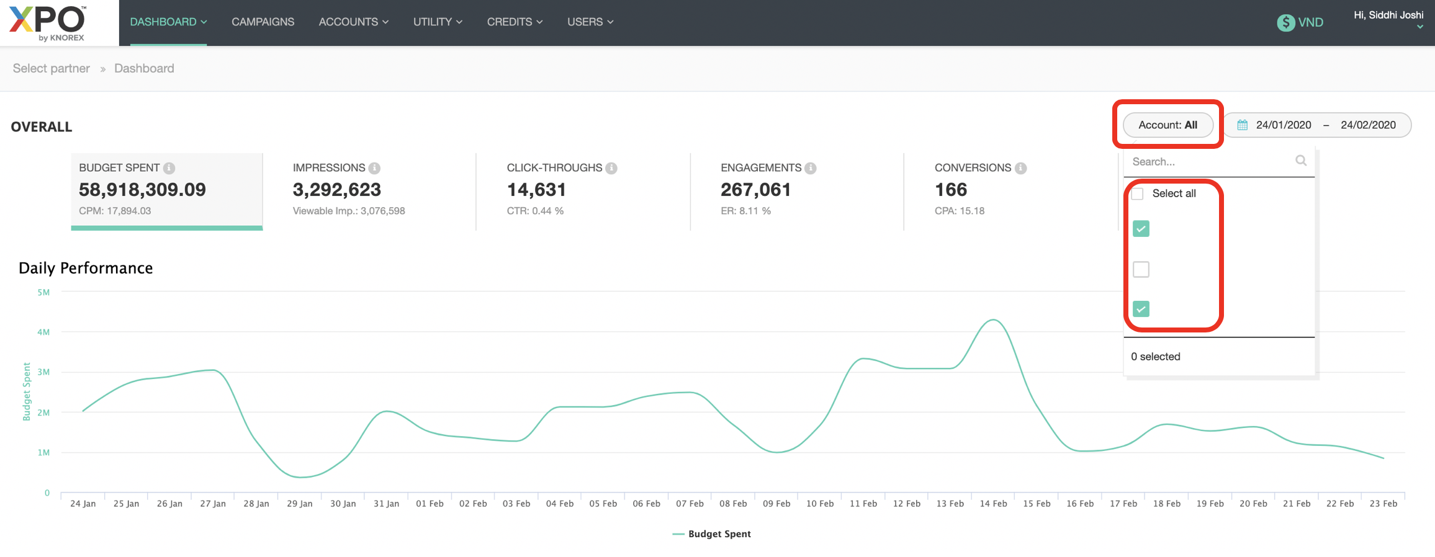Click the Click-Throughs info icon
This screenshot has width=1435, height=557.
point(611,168)
